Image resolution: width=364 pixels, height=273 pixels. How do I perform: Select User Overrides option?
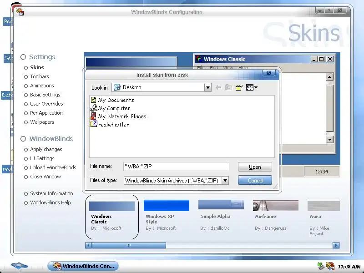pyautogui.click(x=46, y=104)
